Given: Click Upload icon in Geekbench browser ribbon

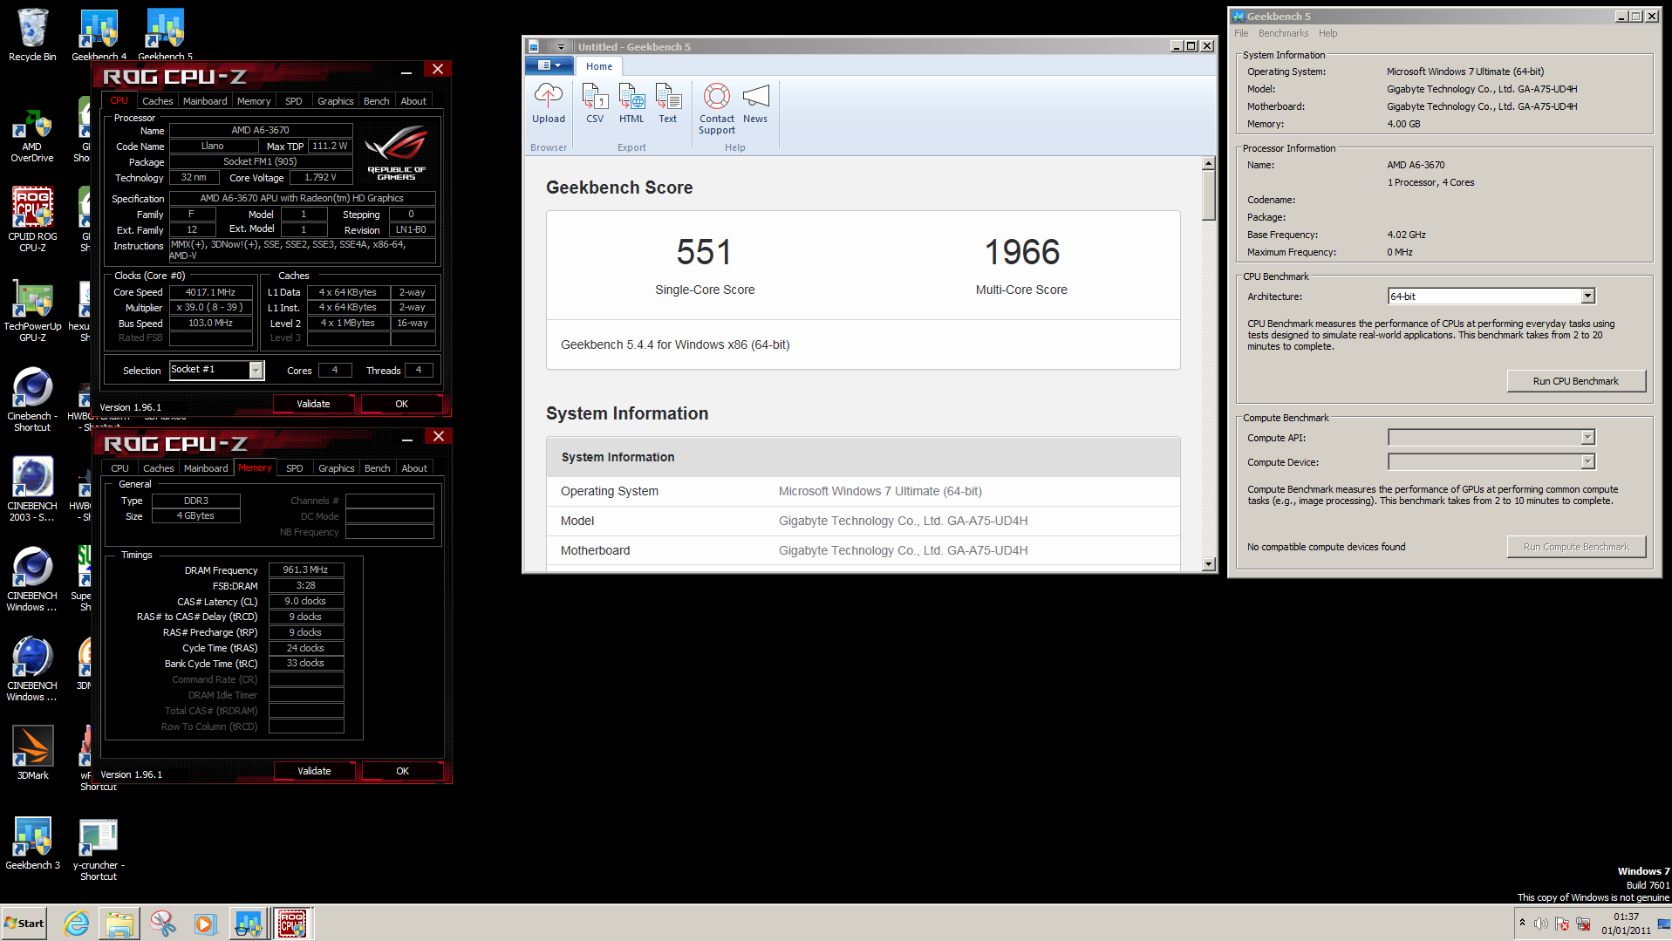Looking at the screenshot, I should (549, 104).
